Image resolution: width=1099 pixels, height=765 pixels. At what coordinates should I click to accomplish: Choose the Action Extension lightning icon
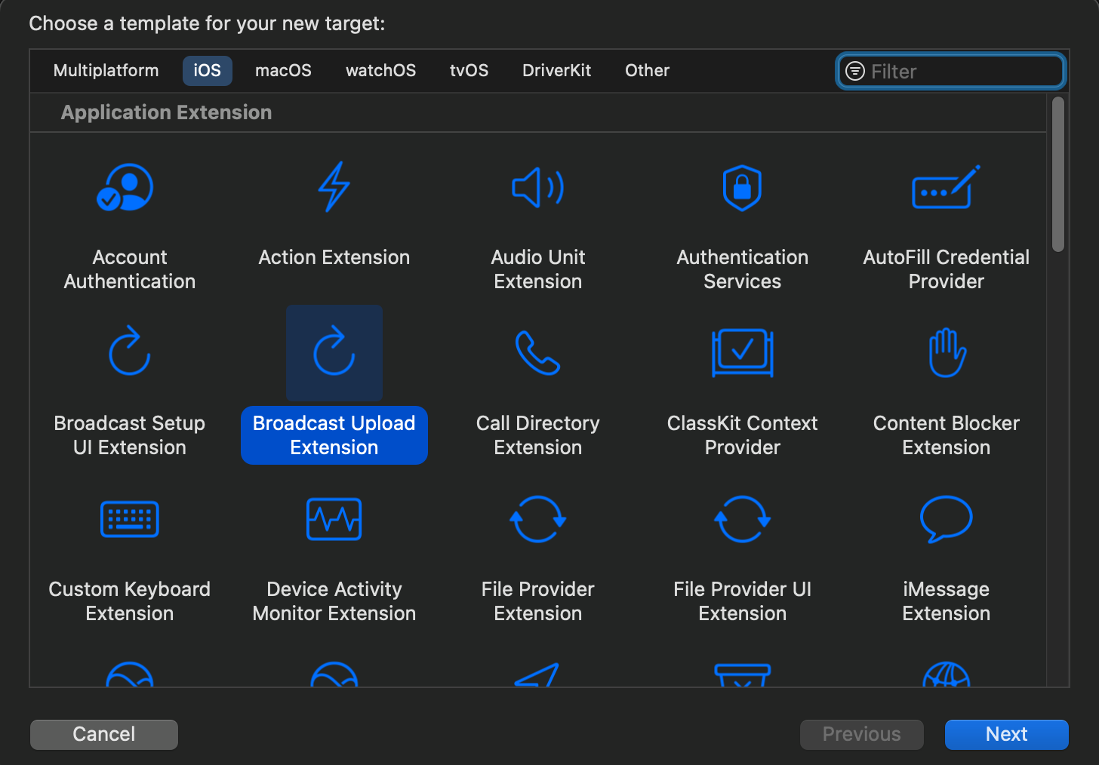click(334, 188)
